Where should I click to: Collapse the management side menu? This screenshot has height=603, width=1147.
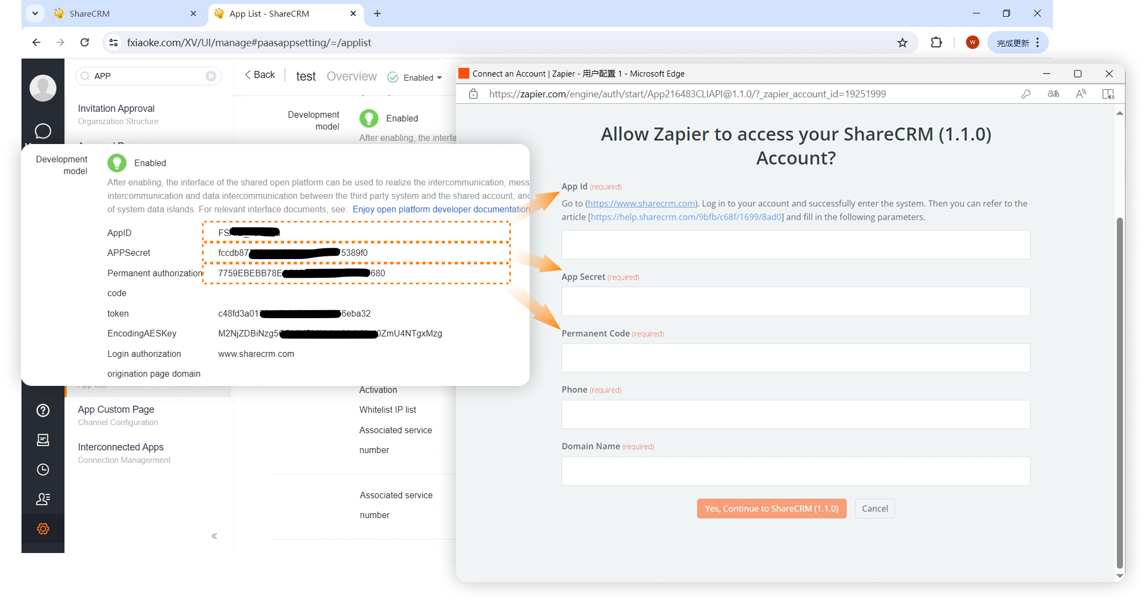point(214,536)
